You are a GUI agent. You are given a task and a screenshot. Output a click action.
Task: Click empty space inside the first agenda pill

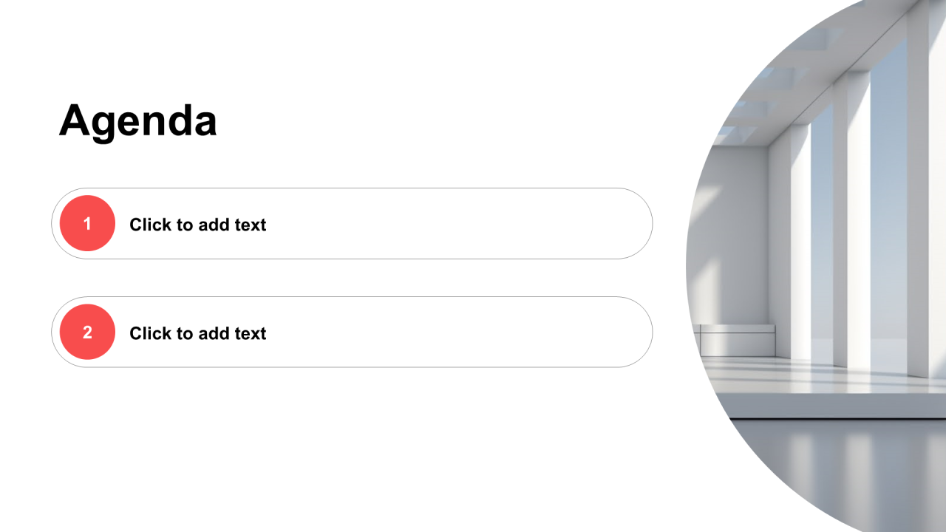click(x=458, y=224)
